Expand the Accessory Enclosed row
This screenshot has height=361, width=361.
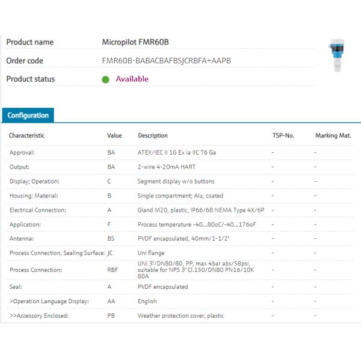pyautogui.click(x=39, y=316)
